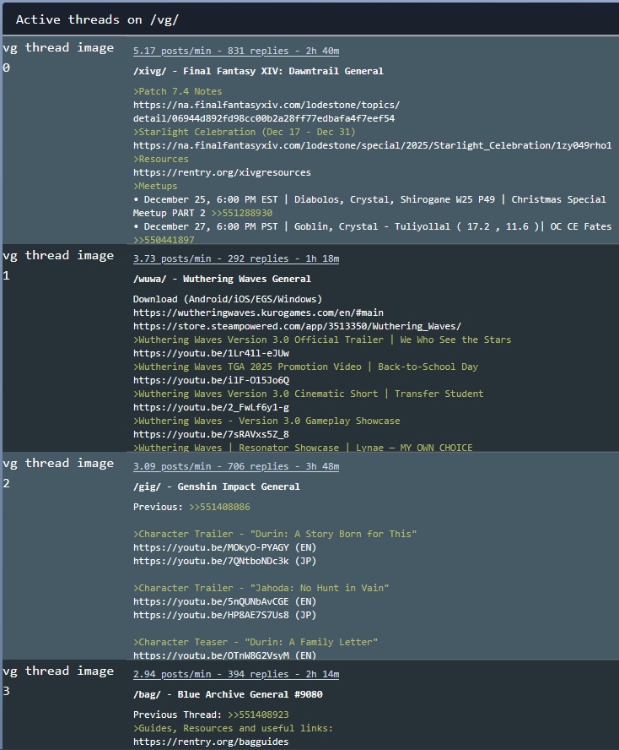Screen dimensions: 619x750
Task: Select the /gig/ Genshin Impact General title
Action: (x=217, y=486)
